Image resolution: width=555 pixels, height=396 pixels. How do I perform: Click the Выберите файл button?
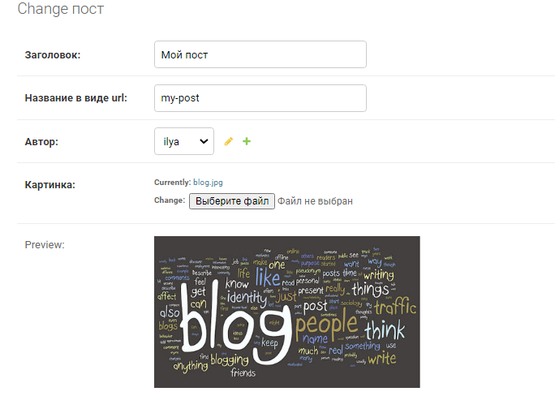[x=232, y=201]
